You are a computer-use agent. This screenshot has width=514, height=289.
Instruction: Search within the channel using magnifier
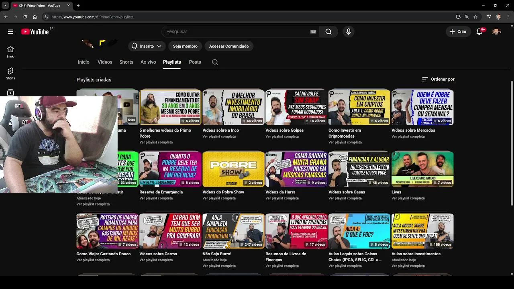click(x=215, y=62)
